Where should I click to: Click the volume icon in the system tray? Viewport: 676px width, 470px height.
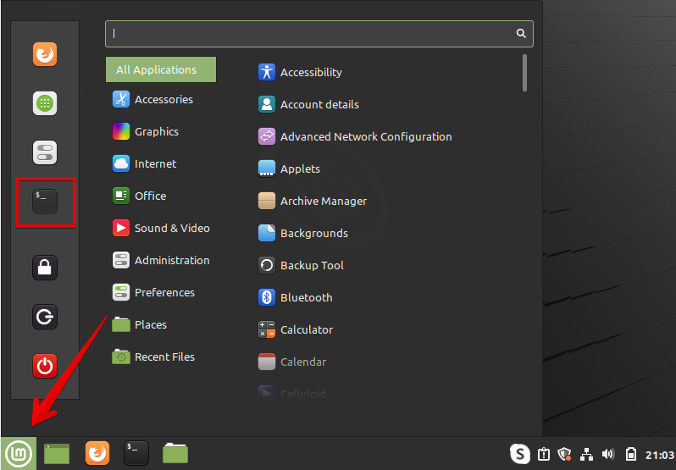[607, 454]
